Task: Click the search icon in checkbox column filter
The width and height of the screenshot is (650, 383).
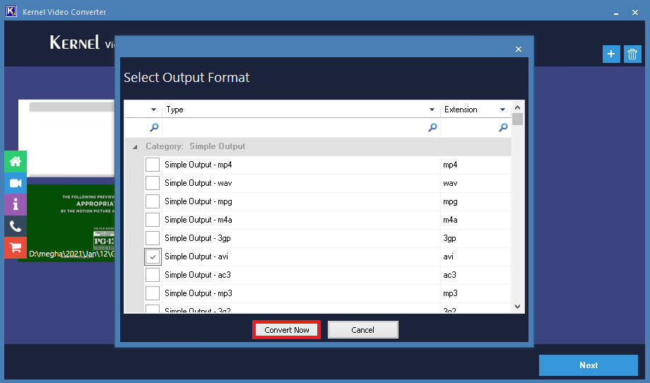Action: coord(154,127)
